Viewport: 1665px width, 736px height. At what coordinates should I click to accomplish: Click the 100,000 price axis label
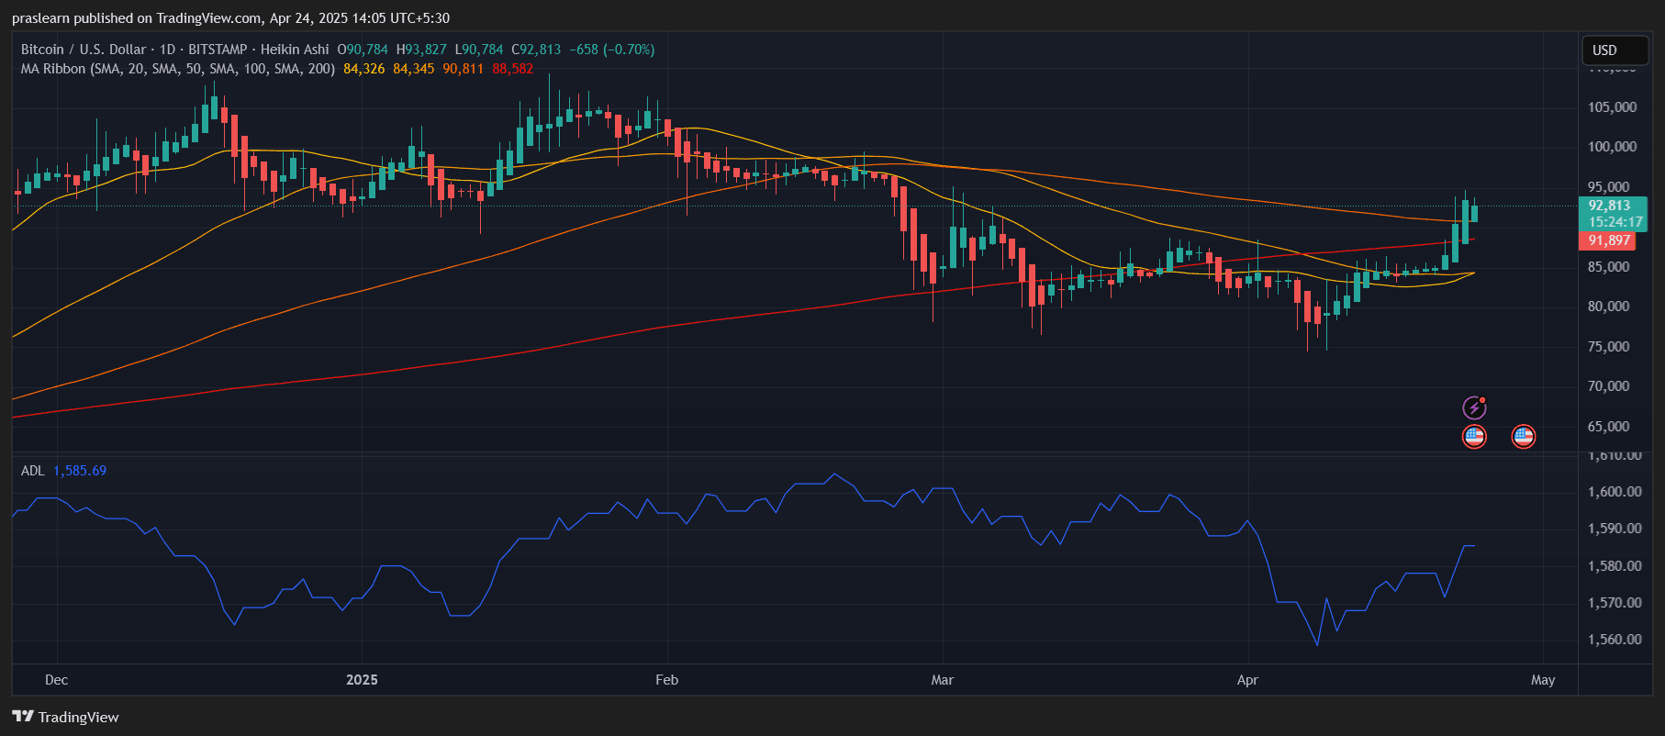click(x=1613, y=147)
